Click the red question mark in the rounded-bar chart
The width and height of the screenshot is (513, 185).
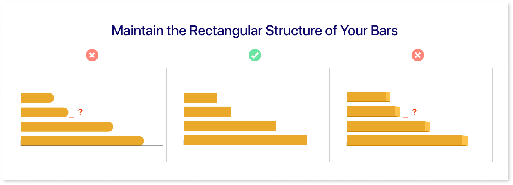[80, 113]
